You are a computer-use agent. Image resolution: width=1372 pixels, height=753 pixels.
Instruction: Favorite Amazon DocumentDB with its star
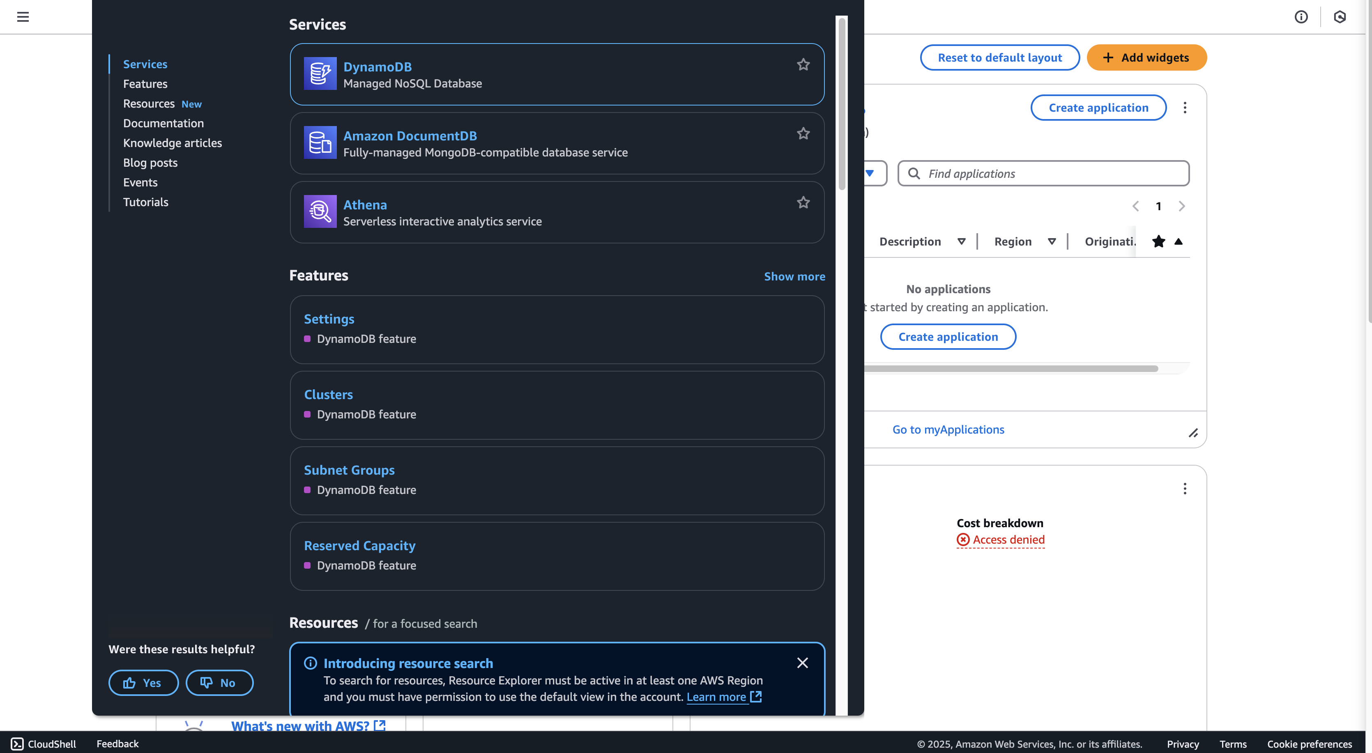pyautogui.click(x=803, y=134)
